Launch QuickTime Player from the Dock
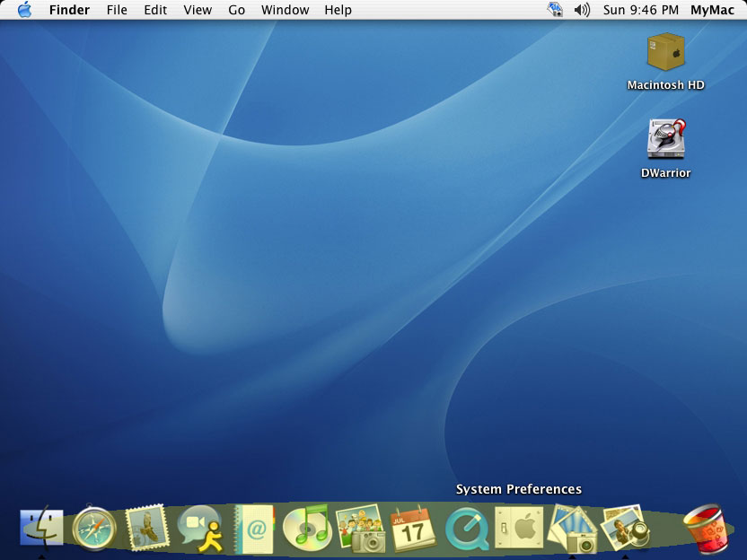Image resolution: width=747 pixels, height=560 pixels. coord(467,528)
